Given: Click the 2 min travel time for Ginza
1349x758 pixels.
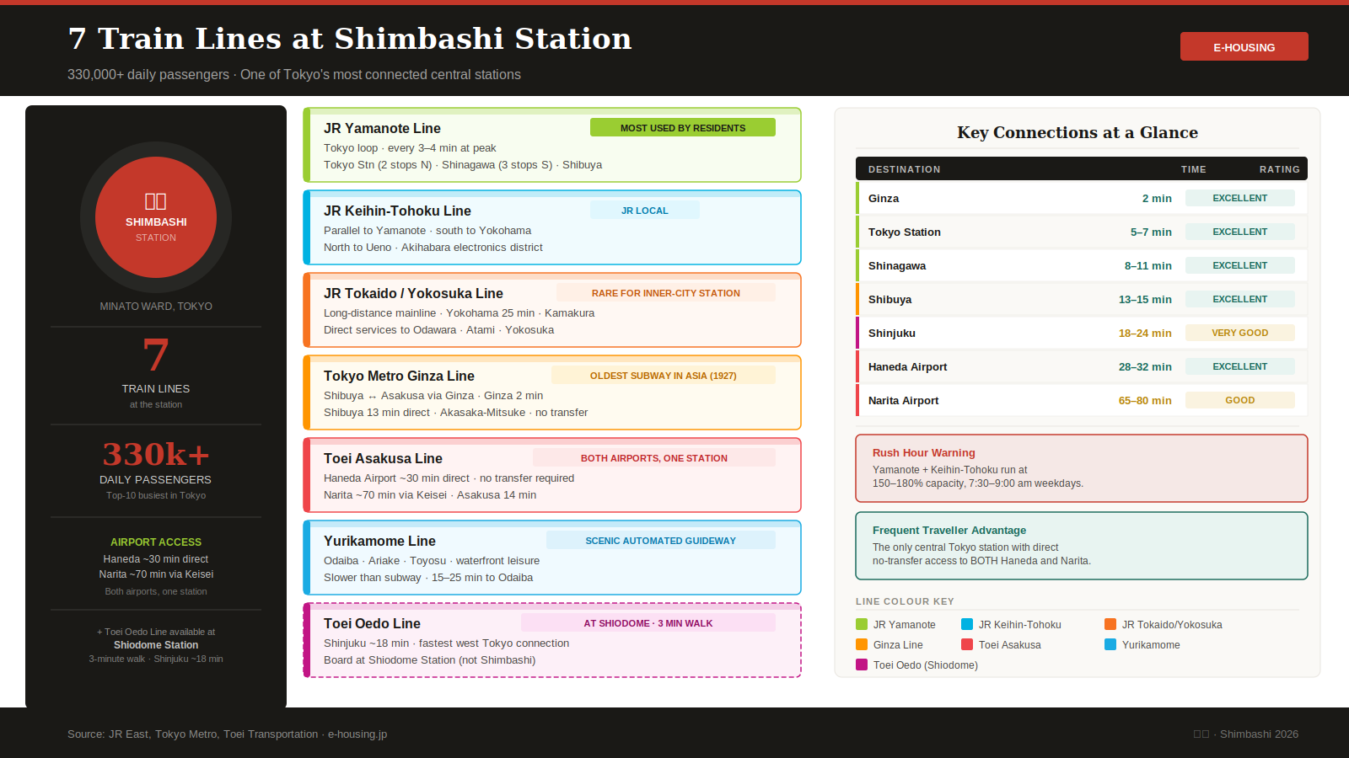Looking at the screenshot, I should pos(1157,198).
